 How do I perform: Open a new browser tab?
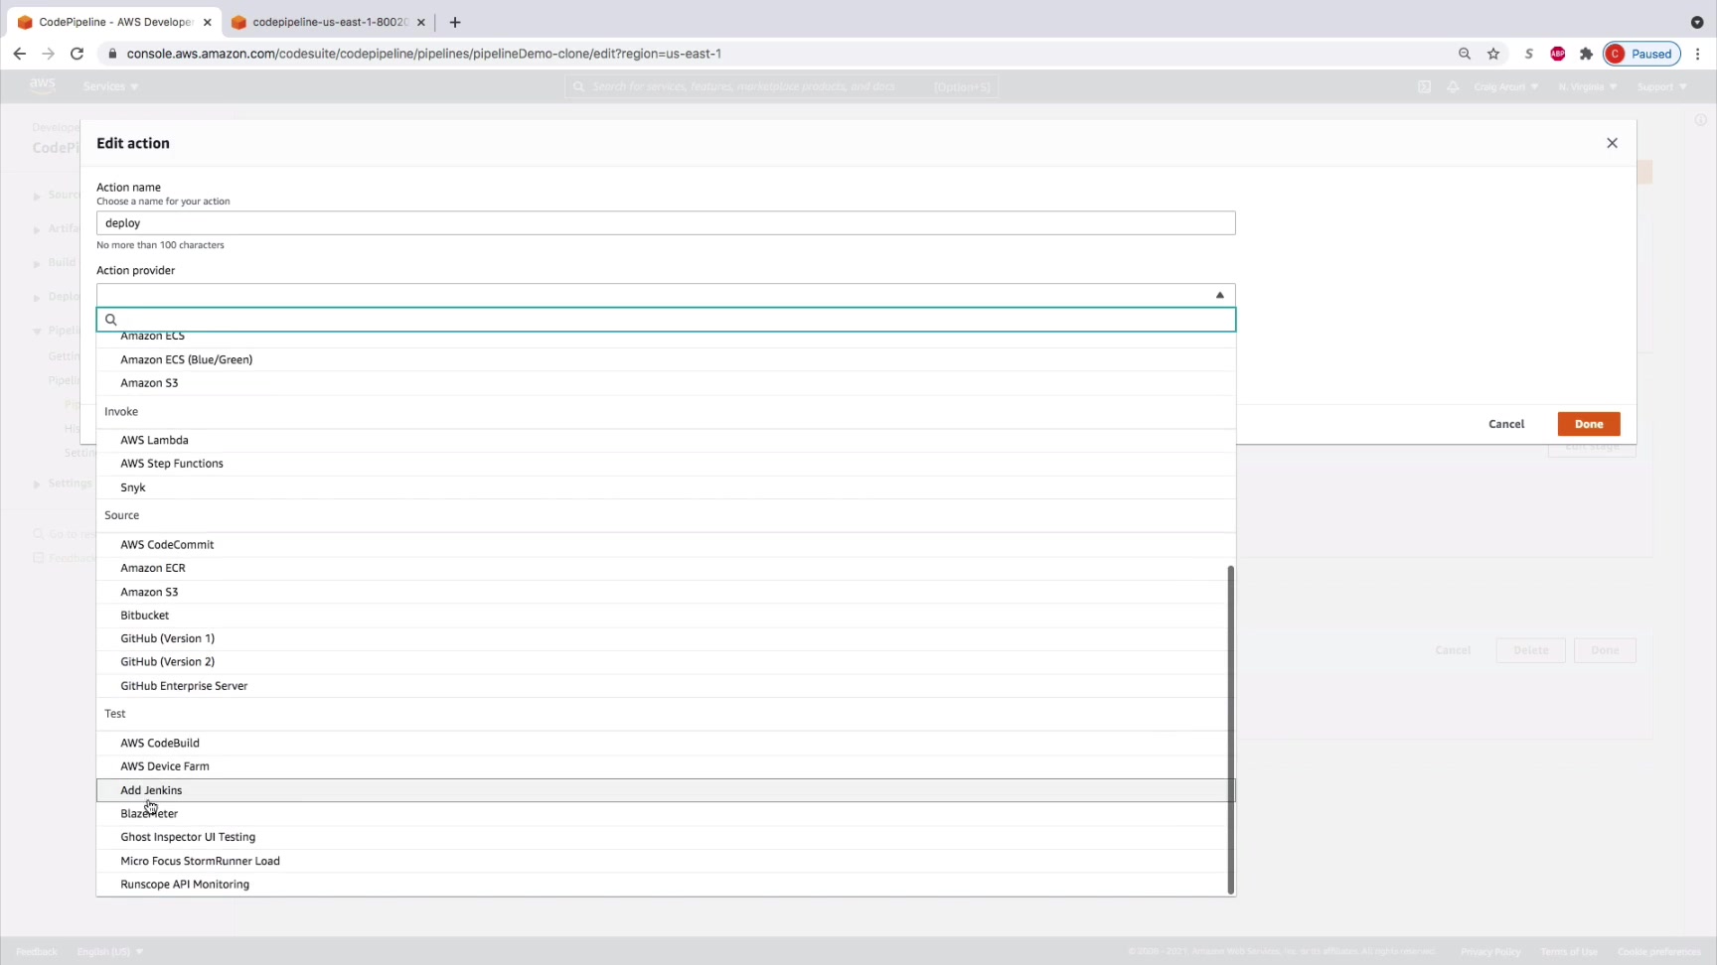point(455,22)
